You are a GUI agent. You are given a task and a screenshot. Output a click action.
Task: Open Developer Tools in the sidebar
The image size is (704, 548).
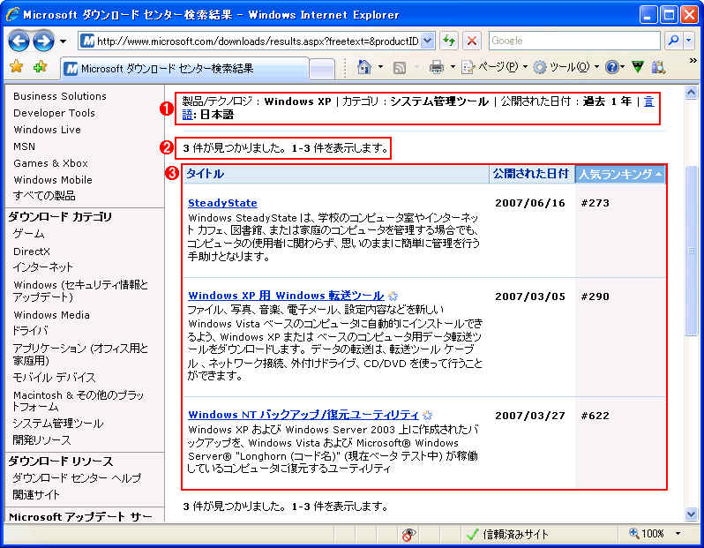coord(54,113)
